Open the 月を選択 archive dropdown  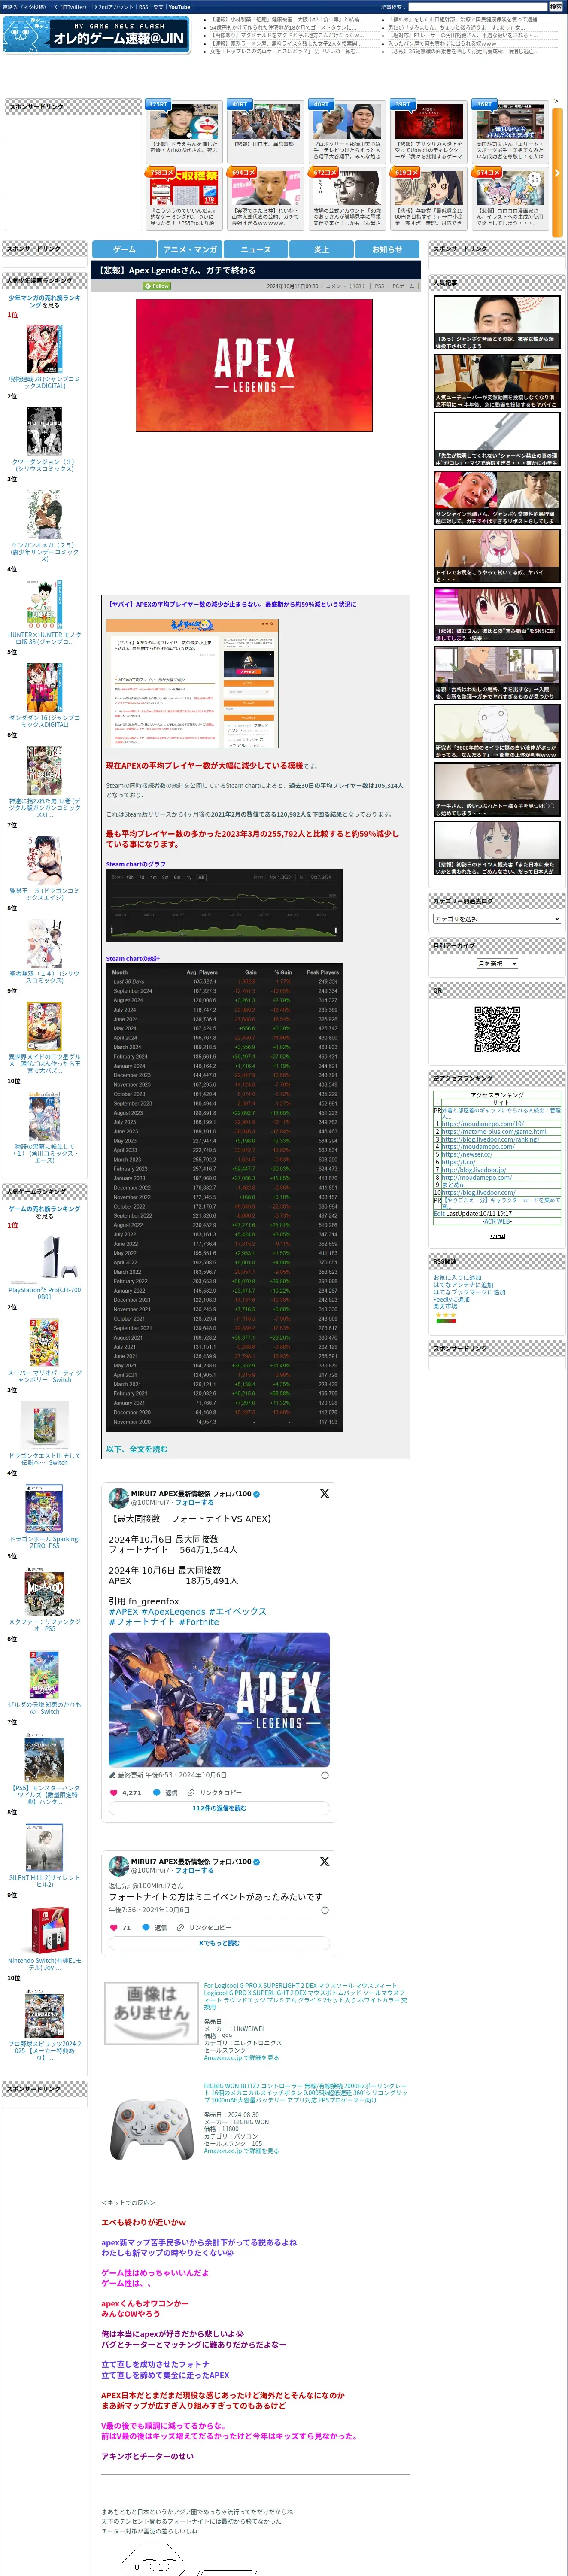click(497, 963)
